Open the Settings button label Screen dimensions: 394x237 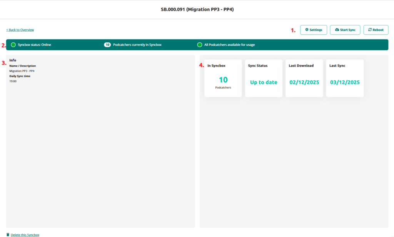[x=316, y=30]
